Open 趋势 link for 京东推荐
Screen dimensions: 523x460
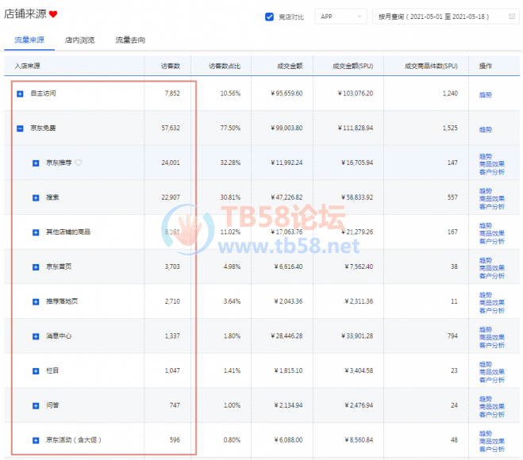pyautogui.click(x=486, y=156)
